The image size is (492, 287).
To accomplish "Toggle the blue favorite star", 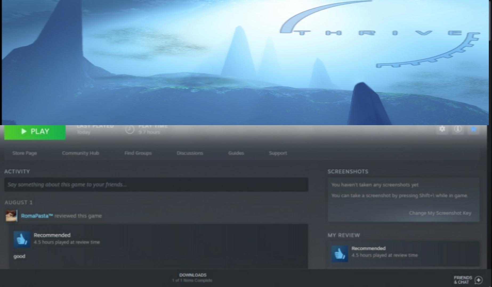I will pyautogui.click(x=474, y=129).
